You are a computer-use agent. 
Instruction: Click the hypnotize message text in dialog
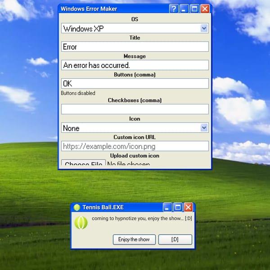coord(142,218)
